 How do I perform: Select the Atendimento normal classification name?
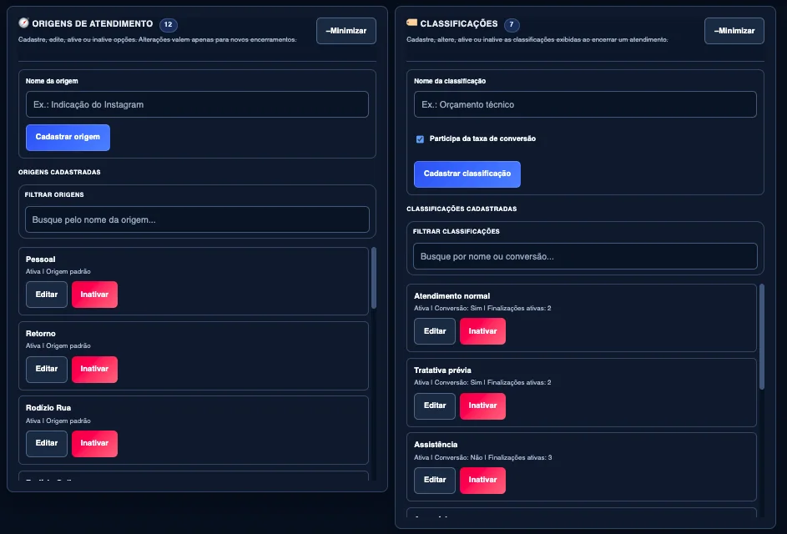[452, 296]
